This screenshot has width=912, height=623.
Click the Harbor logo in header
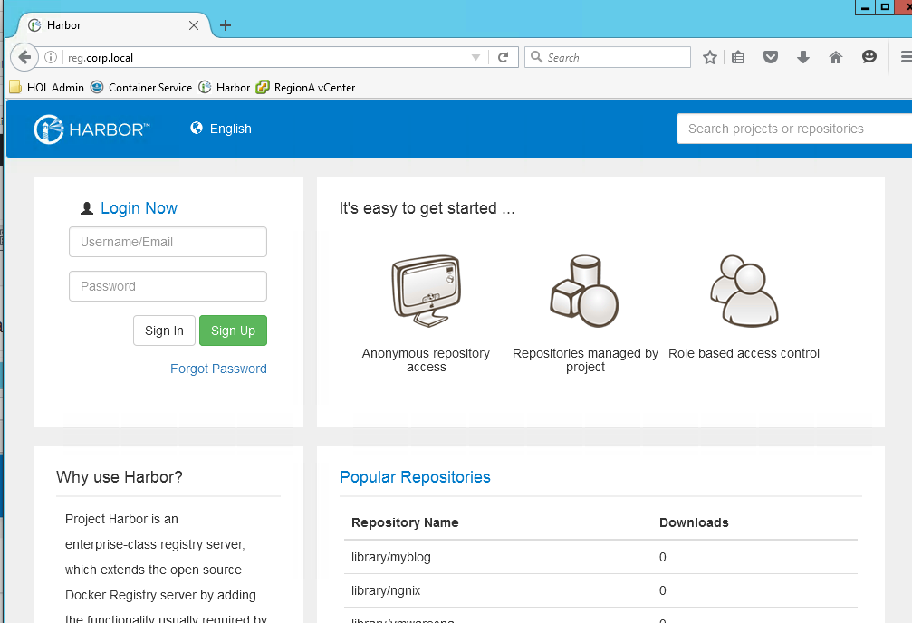[91, 129]
